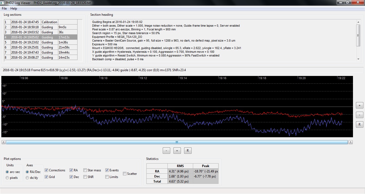The image size is (365, 194).
Task: Click the RA Peak value -18.70"
Action: (206, 171)
